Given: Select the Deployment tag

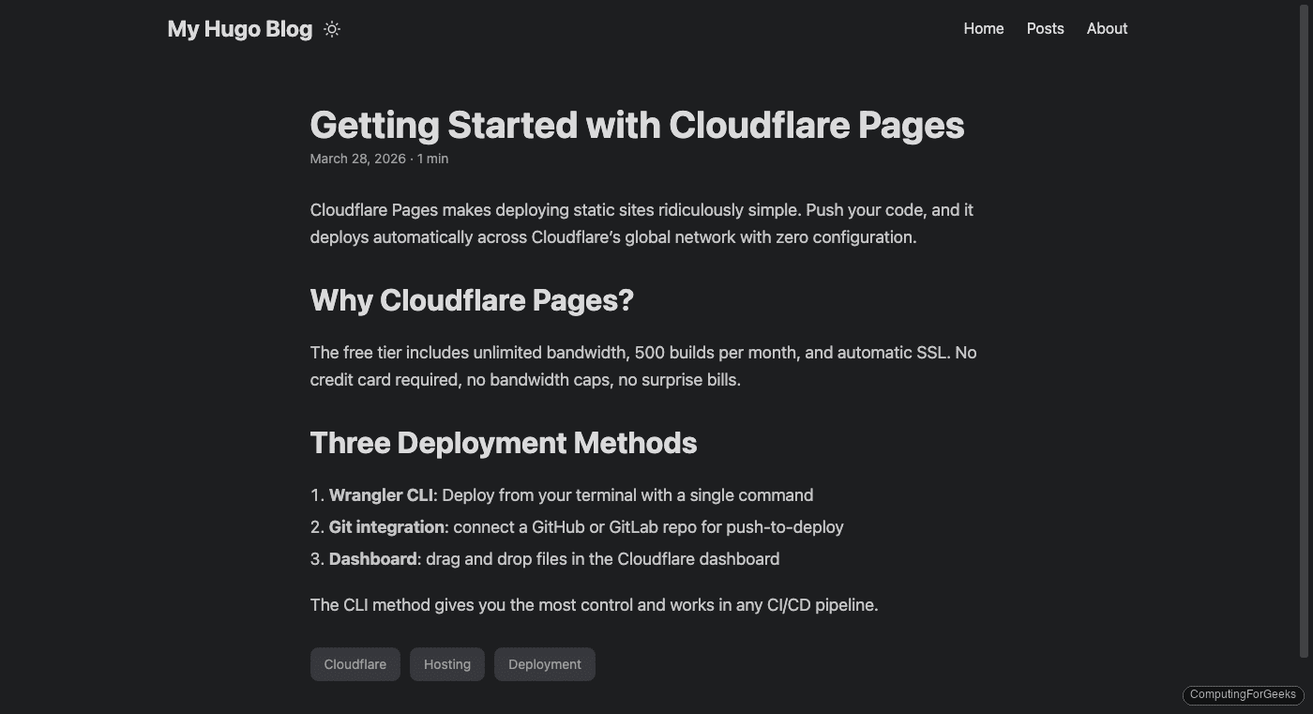Looking at the screenshot, I should coord(544,663).
